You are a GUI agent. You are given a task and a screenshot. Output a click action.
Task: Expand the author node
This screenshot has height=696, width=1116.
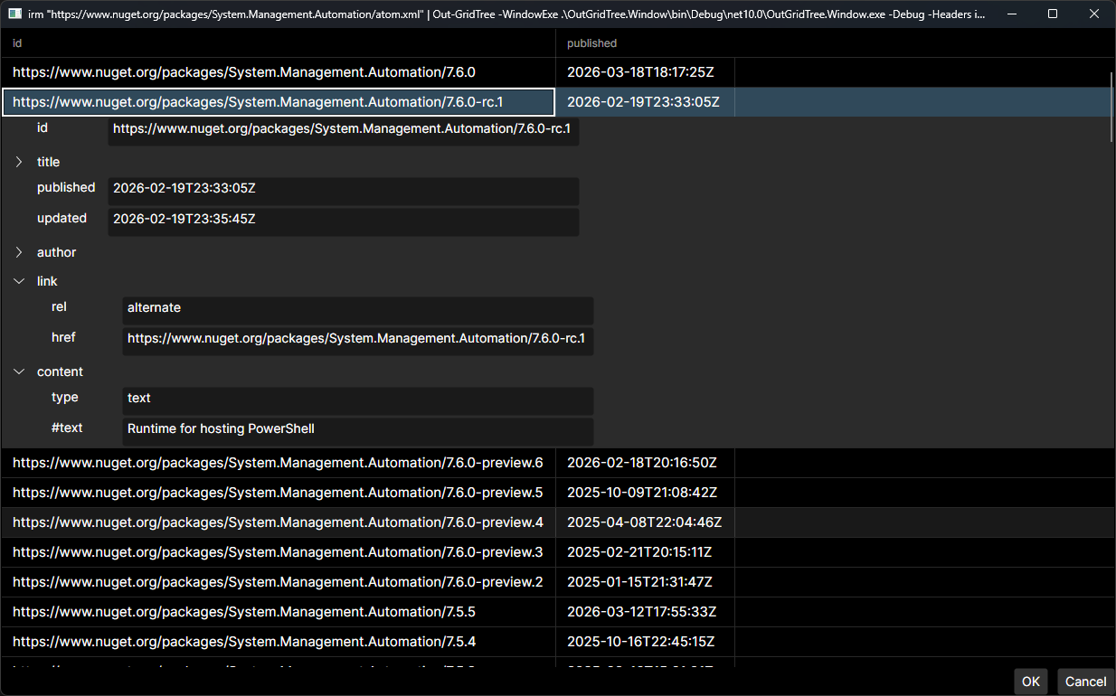coord(19,252)
